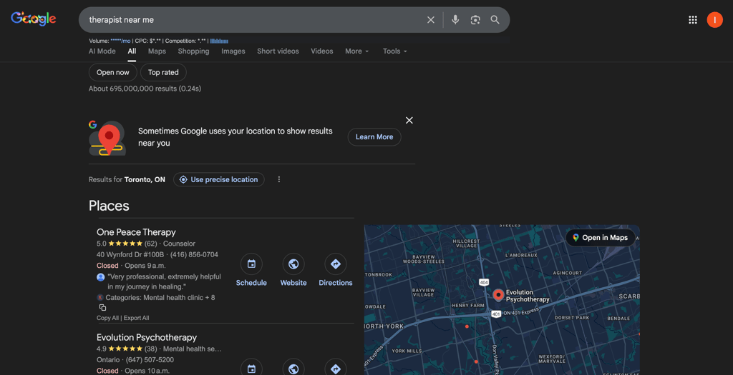The height and width of the screenshot is (375, 733).
Task: Switch to the Maps tab
Action: [157, 51]
